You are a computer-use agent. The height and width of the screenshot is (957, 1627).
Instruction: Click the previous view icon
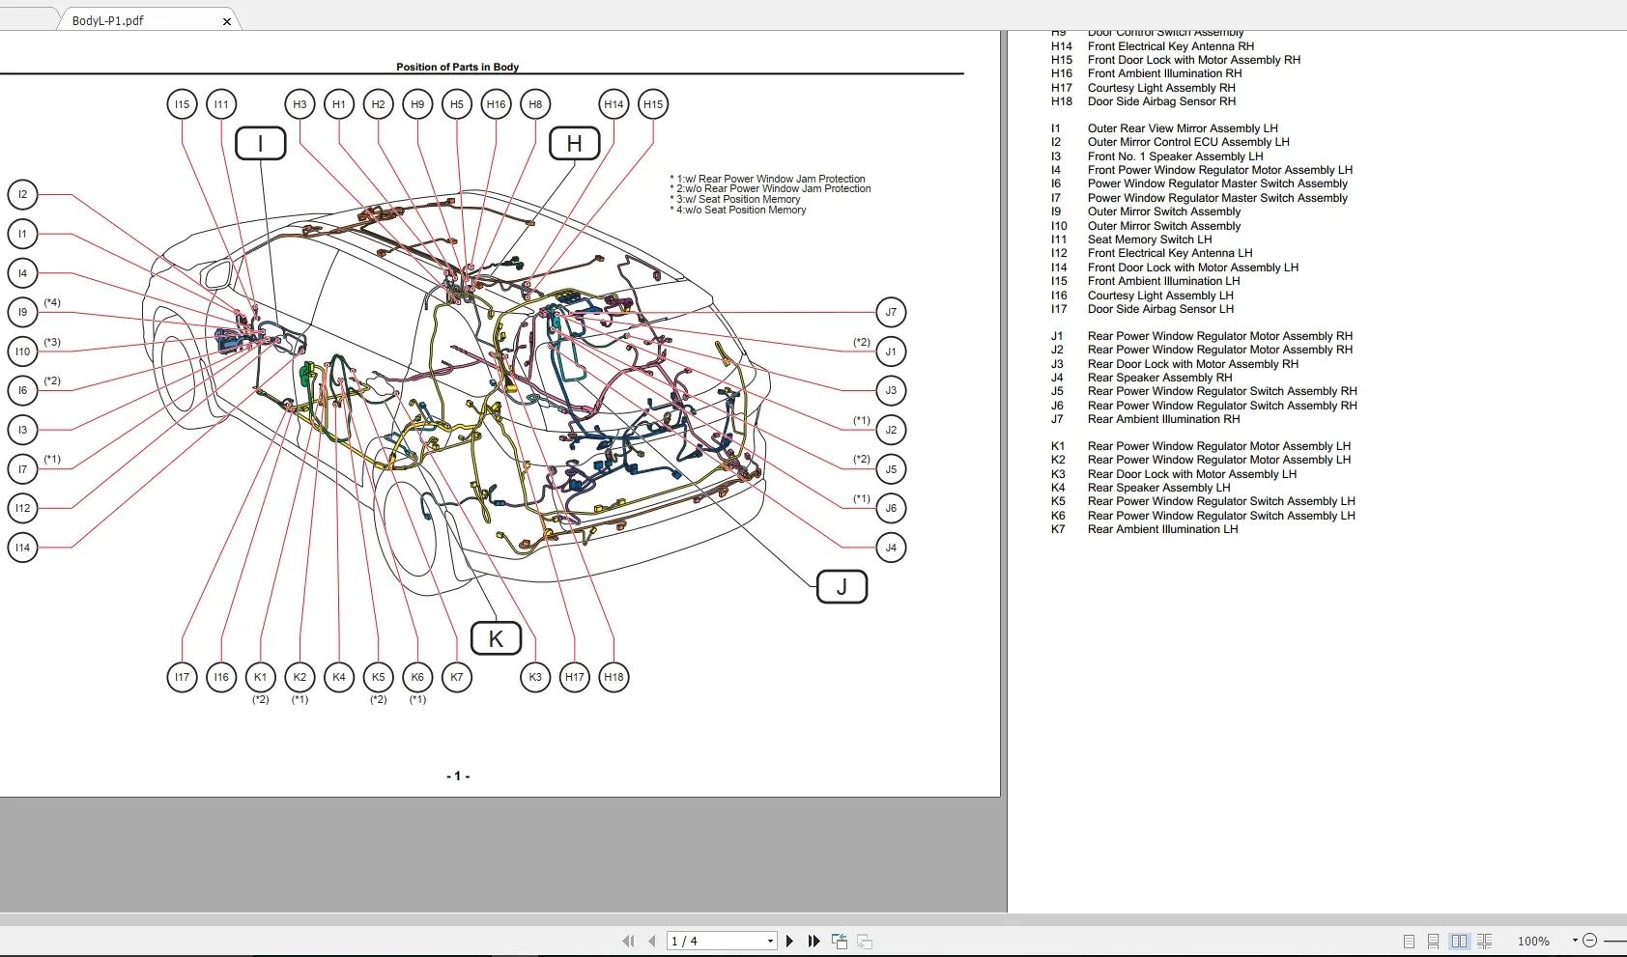coord(839,941)
